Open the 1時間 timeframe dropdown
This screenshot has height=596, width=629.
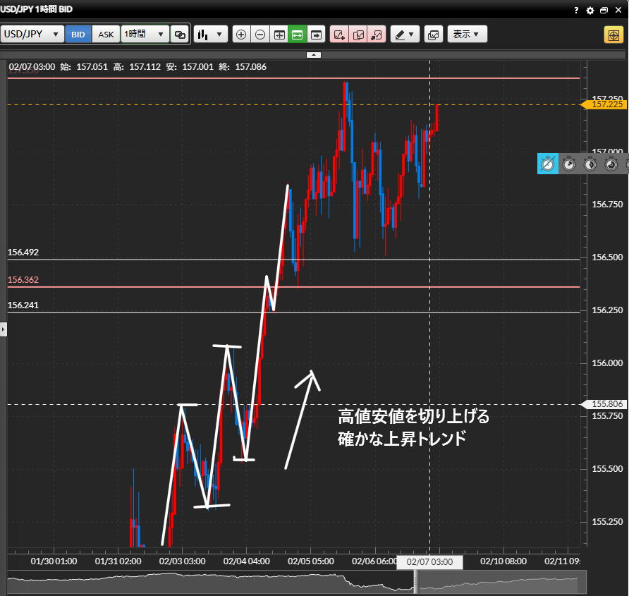[x=145, y=35]
